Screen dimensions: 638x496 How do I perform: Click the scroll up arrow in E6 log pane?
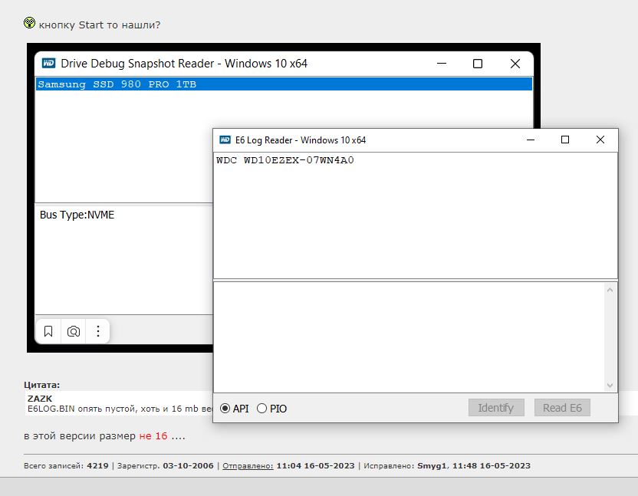click(610, 290)
